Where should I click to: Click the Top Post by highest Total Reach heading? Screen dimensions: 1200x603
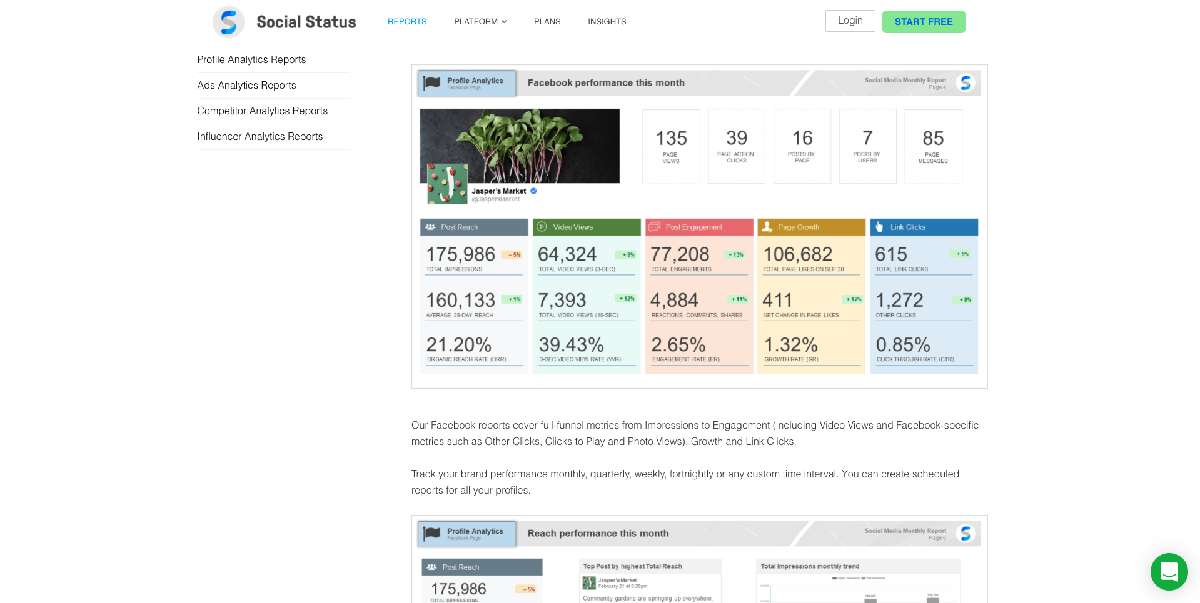[632, 566]
